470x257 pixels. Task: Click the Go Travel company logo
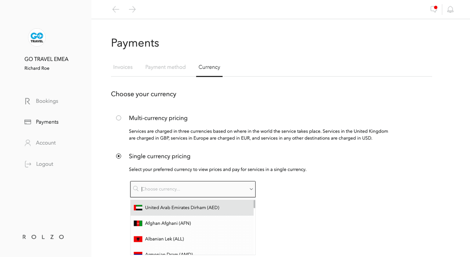(37, 37)
